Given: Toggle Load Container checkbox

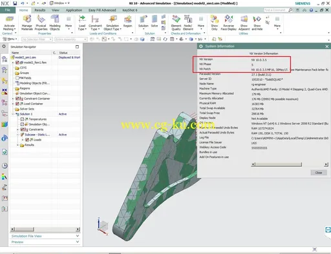Looking at the screenshot, I should pos(17,104).
